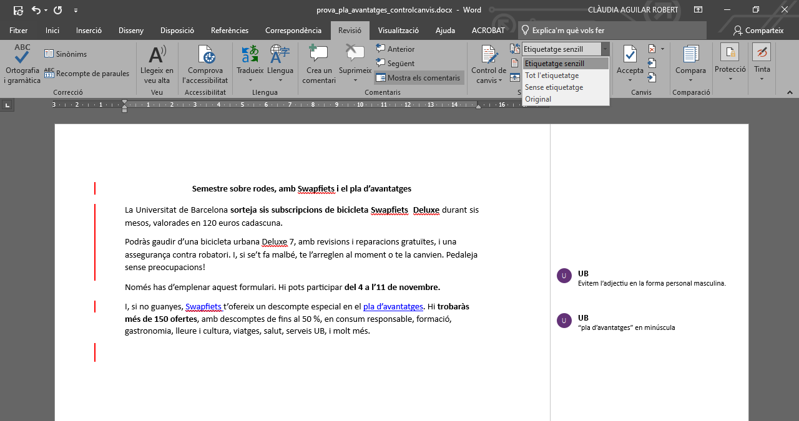
Task: Pick Original from markup dropdown
Action: tap(538, 99)
